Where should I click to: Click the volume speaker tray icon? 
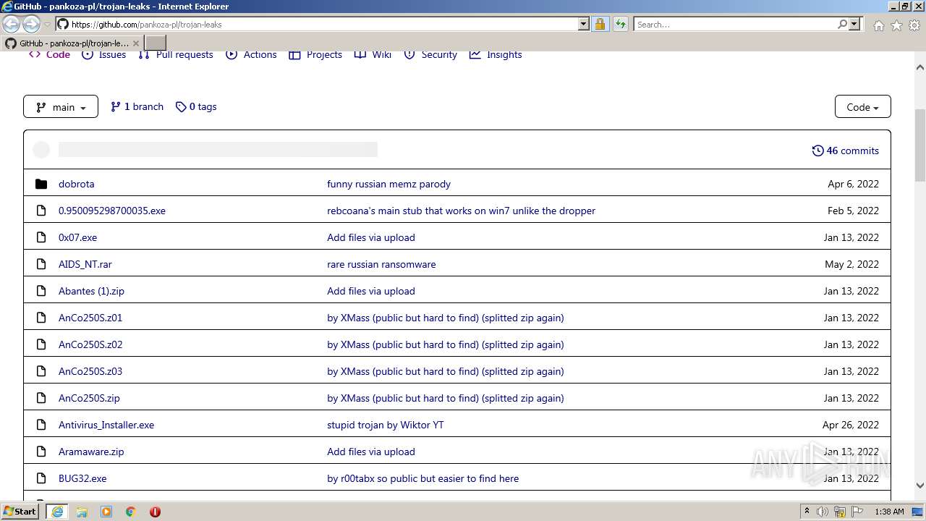pyautogui.click(x=823, y=512)
